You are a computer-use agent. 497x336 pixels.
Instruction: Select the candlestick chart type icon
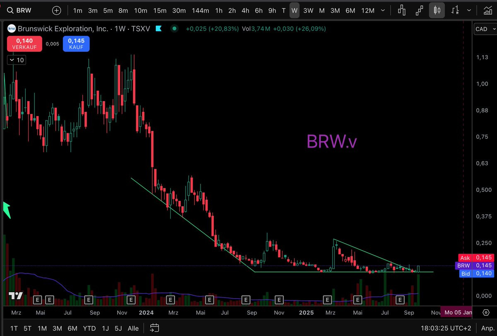[x=437, y=10]
